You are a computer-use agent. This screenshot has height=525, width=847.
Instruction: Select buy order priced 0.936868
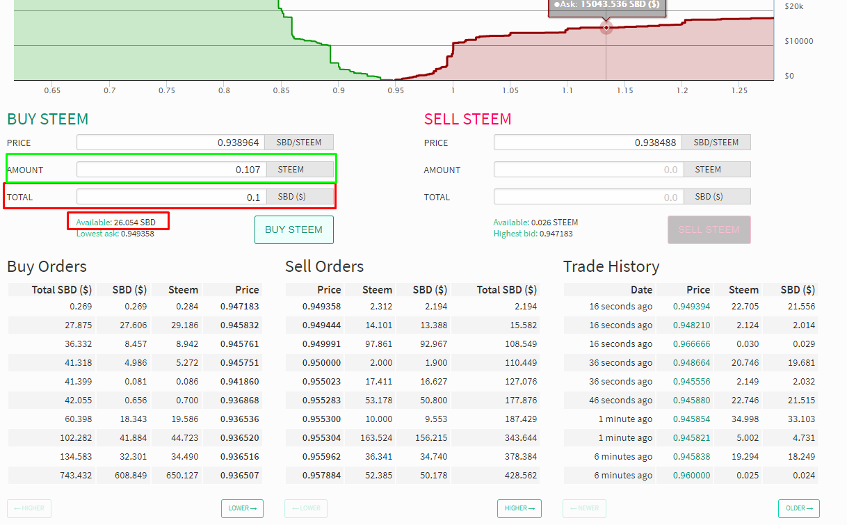point(134,400)
